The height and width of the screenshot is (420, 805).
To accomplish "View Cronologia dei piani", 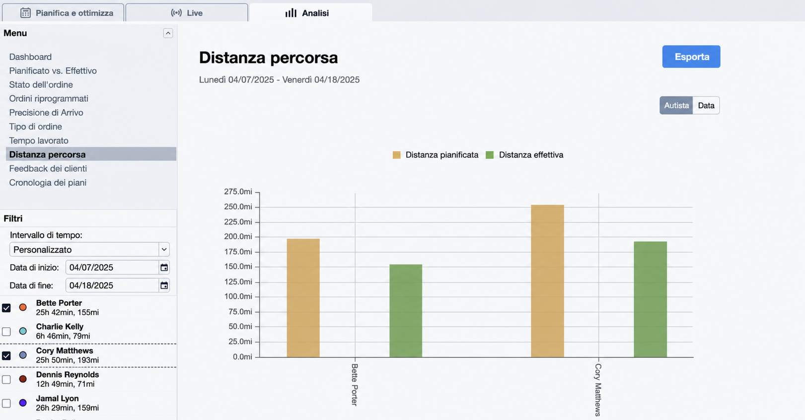I will click(x=48, y=183).
